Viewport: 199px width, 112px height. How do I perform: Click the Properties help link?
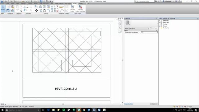point(128,104)
